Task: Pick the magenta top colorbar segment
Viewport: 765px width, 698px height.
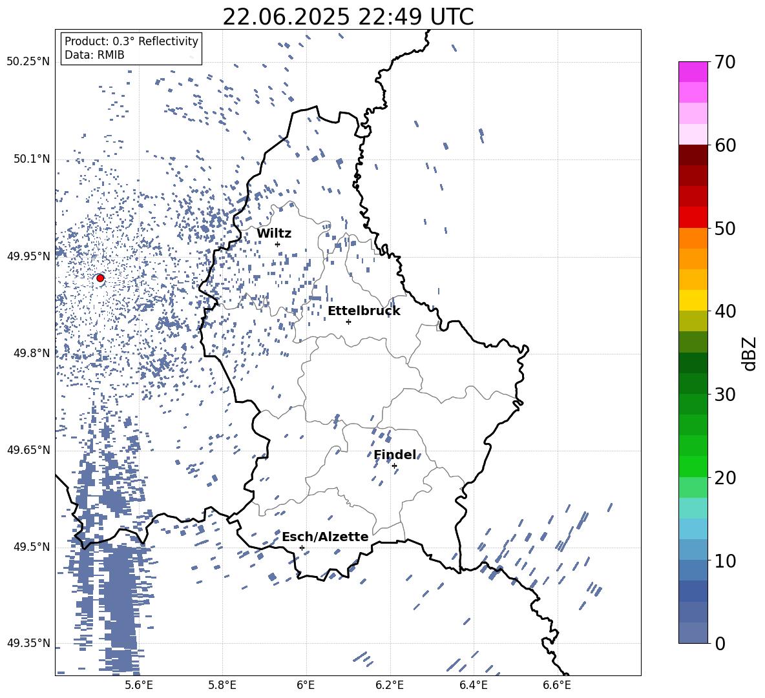Action: (693, 72)
